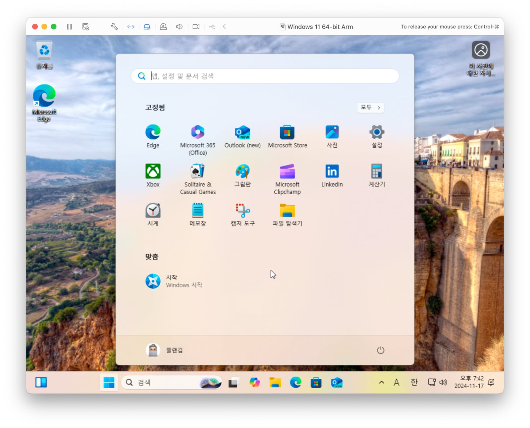Take a VM snapshot from the toolbar

(86, 26)
